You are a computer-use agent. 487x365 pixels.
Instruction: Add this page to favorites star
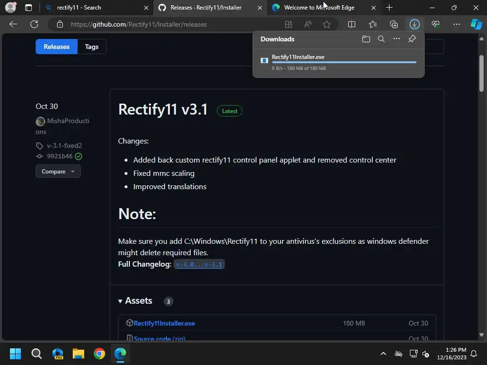[x=326, y=24]
